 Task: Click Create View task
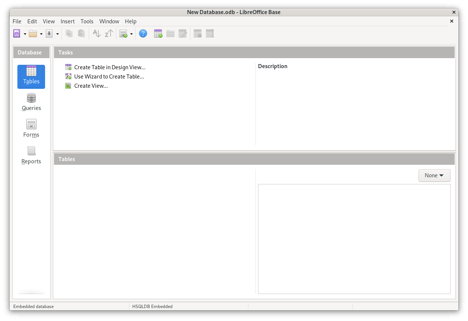click(x=91, y=86)
